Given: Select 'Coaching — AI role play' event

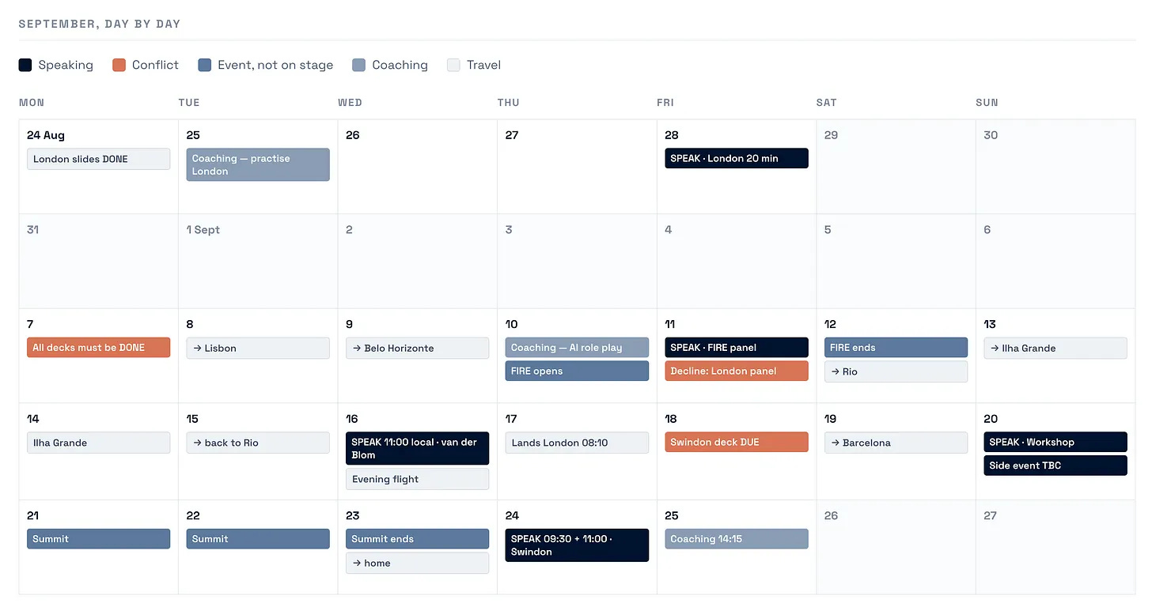Looking at the screenshot, I should (x=577, y=348).
